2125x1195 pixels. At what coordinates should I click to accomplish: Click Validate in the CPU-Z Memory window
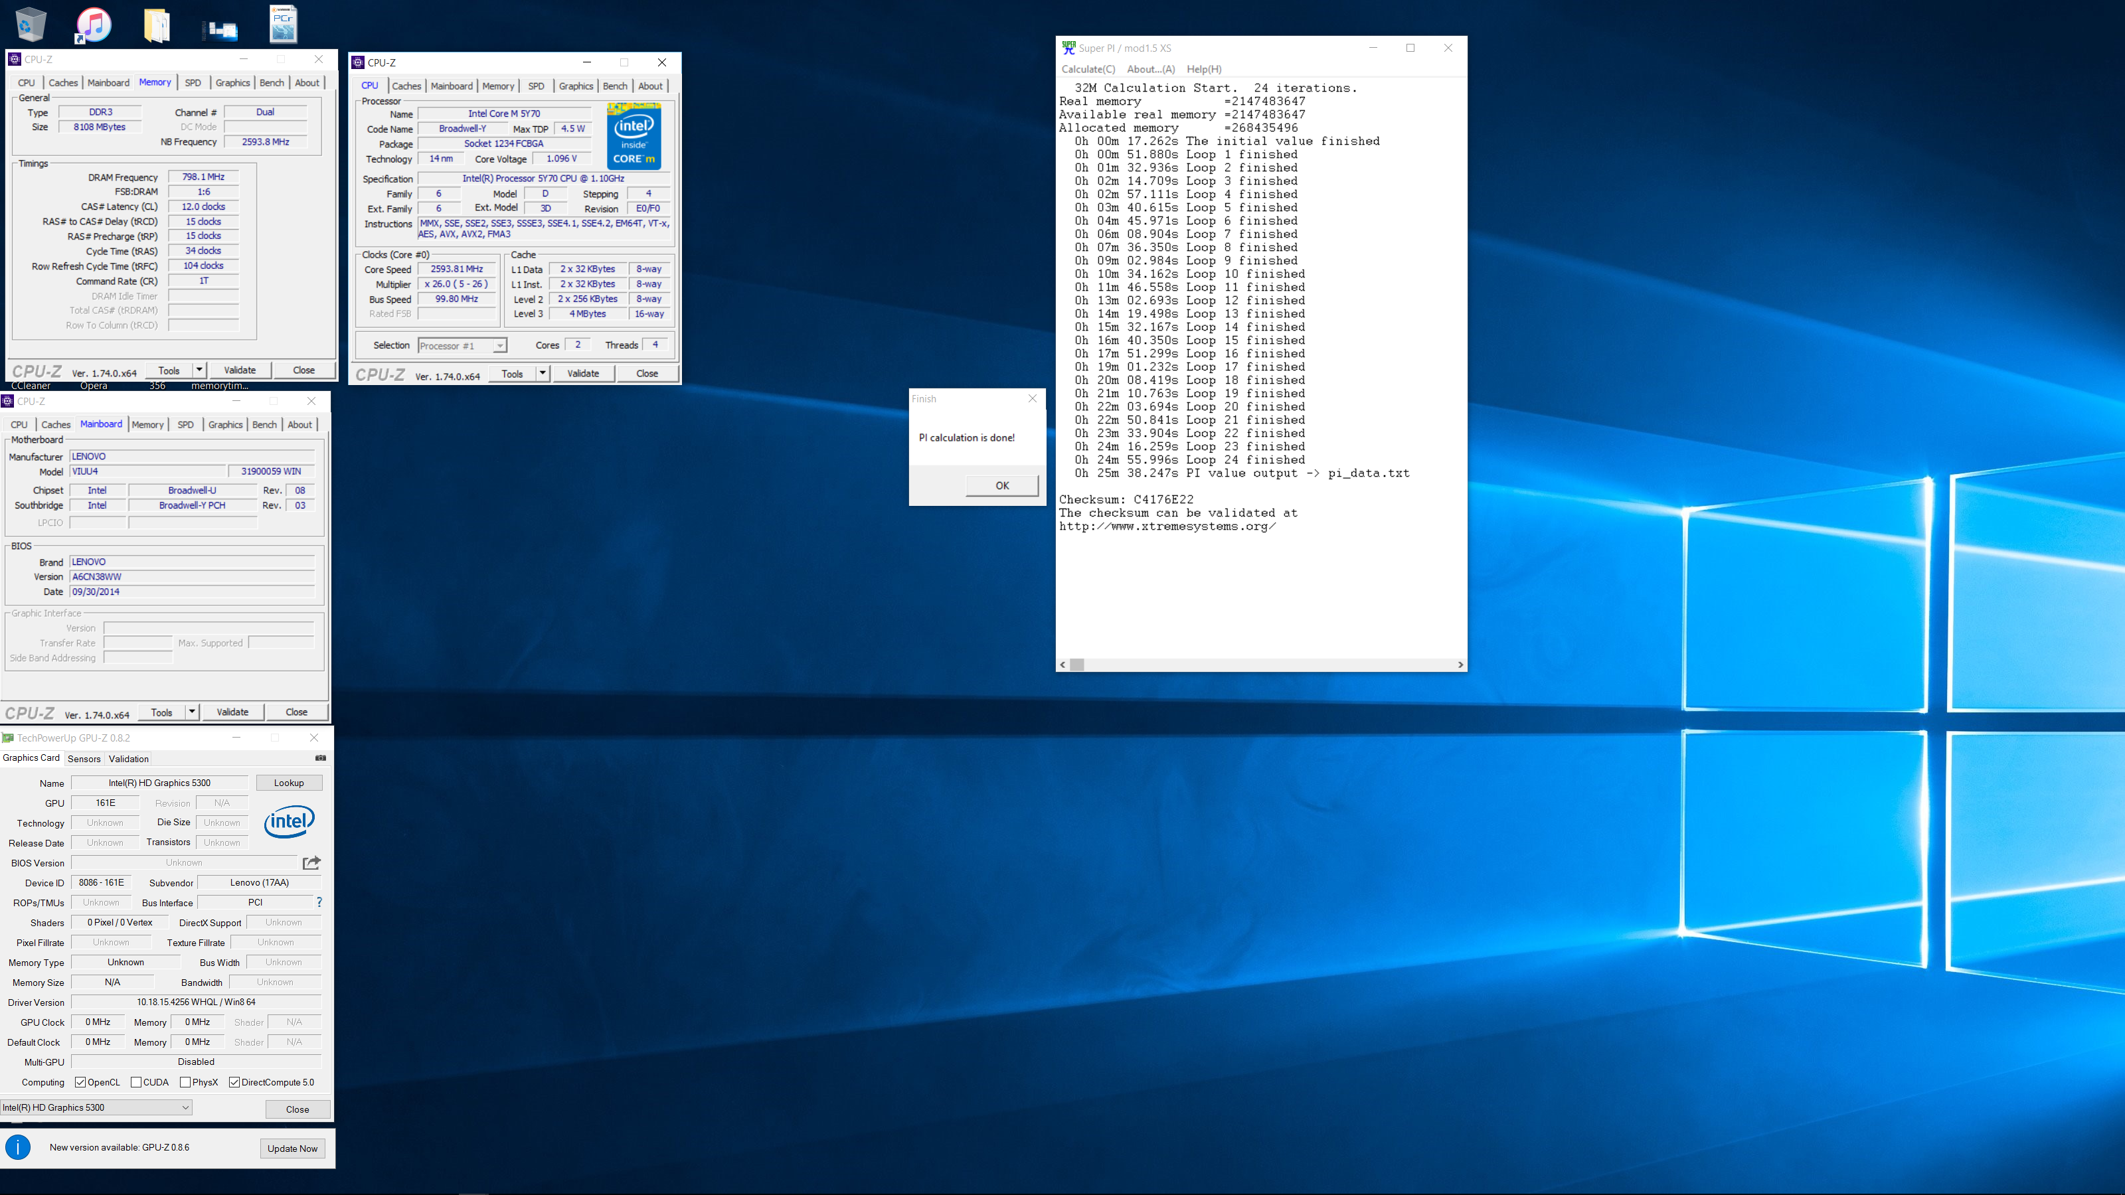coord(240,370)
